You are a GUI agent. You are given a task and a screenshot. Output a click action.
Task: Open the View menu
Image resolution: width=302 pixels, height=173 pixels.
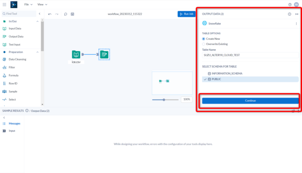coord(42,4)
